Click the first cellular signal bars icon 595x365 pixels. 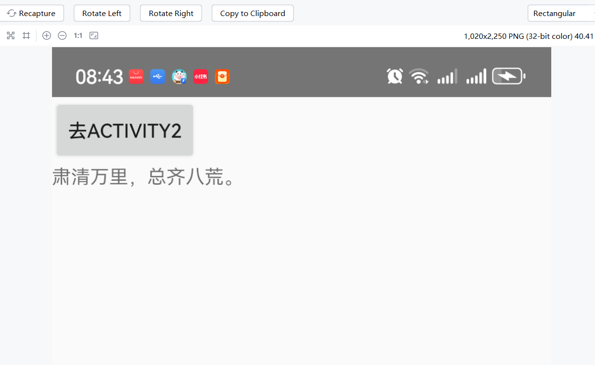447,76
